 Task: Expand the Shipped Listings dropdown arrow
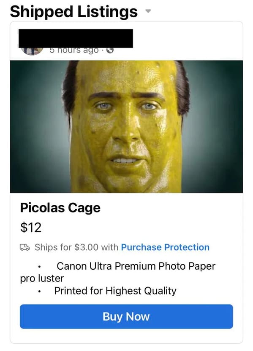point(148,11)
